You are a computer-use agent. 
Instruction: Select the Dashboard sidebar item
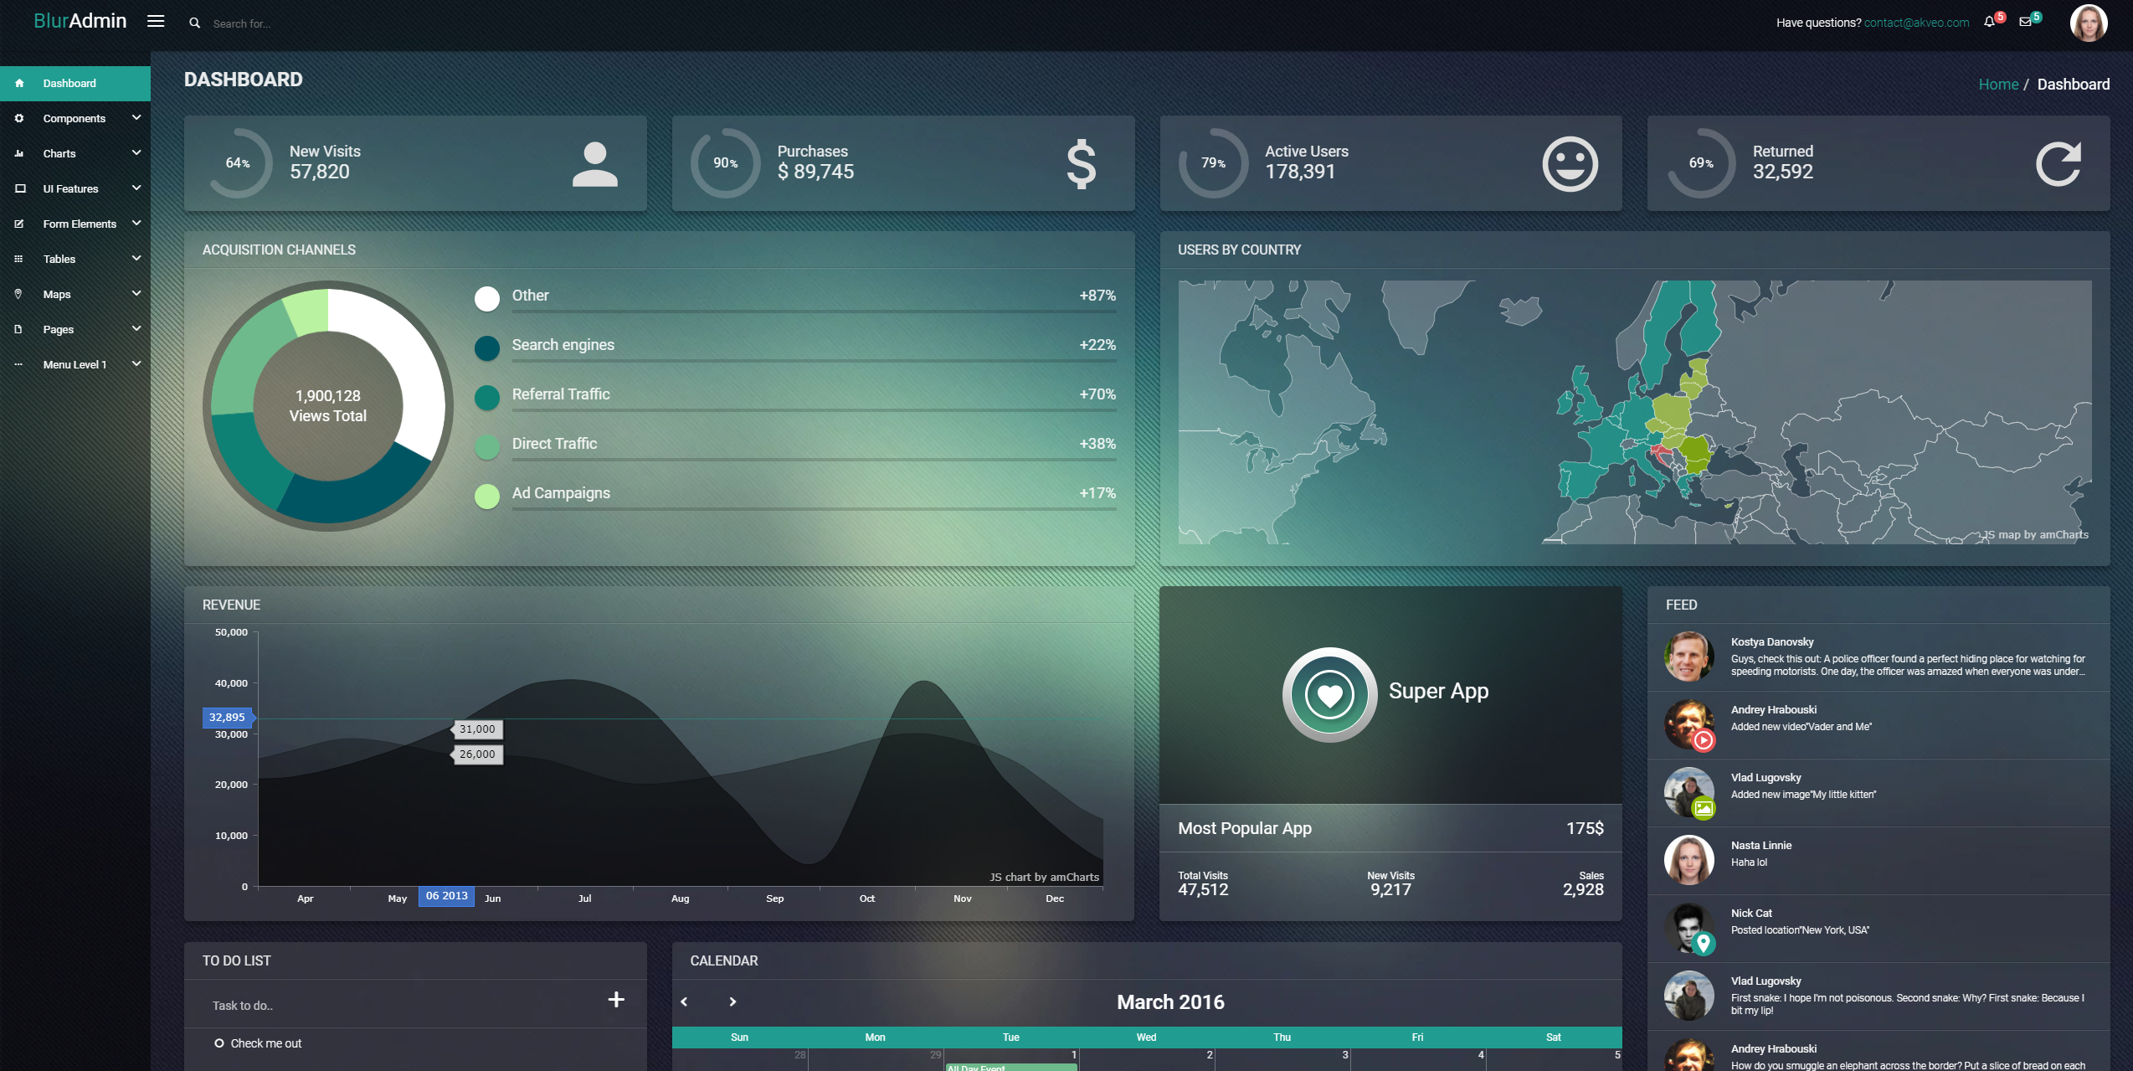[69, 83]
